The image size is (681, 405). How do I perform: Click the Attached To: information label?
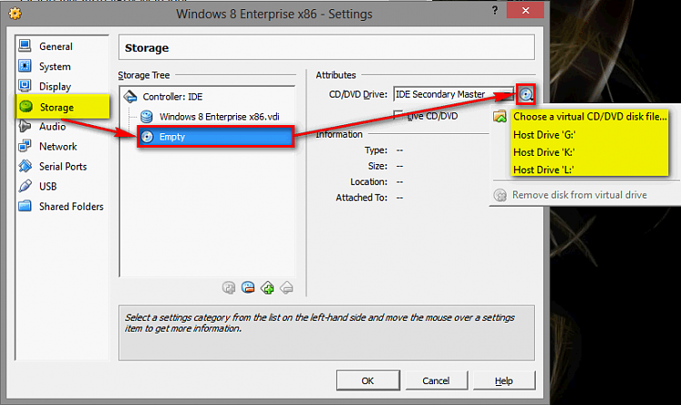pos(361,198)
